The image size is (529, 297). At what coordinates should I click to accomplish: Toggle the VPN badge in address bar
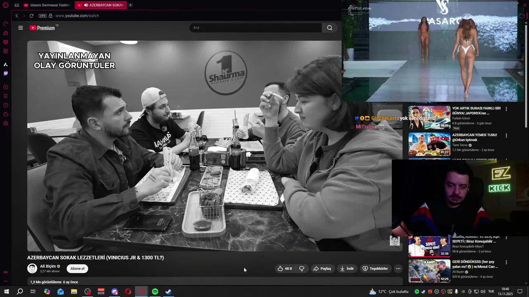(43, 16)
